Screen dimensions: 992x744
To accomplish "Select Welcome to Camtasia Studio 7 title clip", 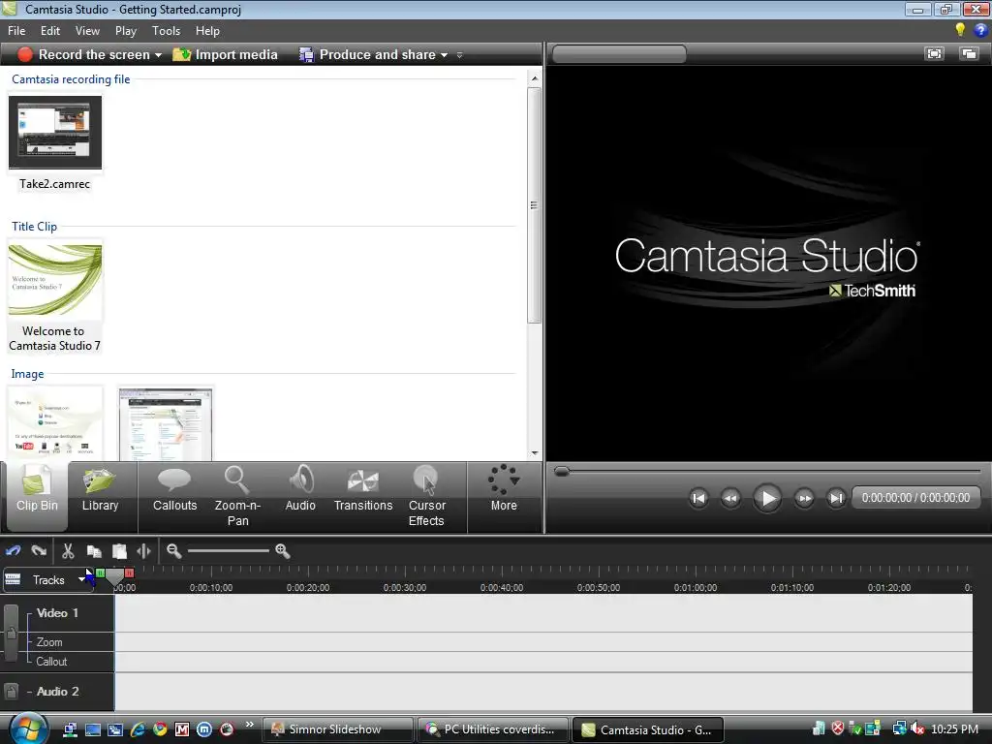I will point(55,280).
